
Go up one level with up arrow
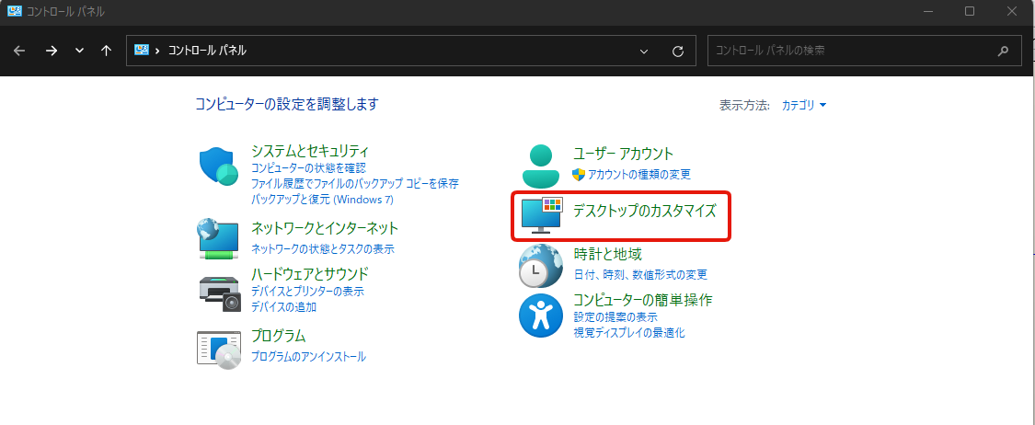click(106, 51)
